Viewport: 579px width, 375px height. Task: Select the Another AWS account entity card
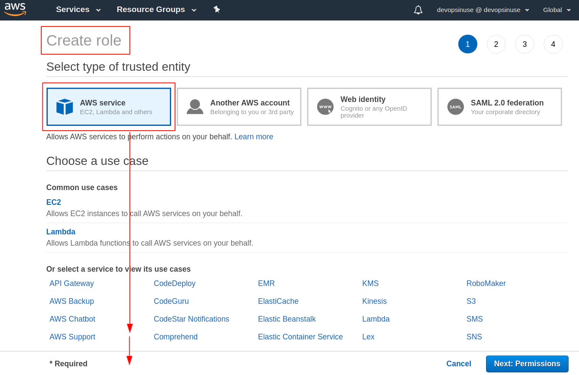click(x=239, y=107)
